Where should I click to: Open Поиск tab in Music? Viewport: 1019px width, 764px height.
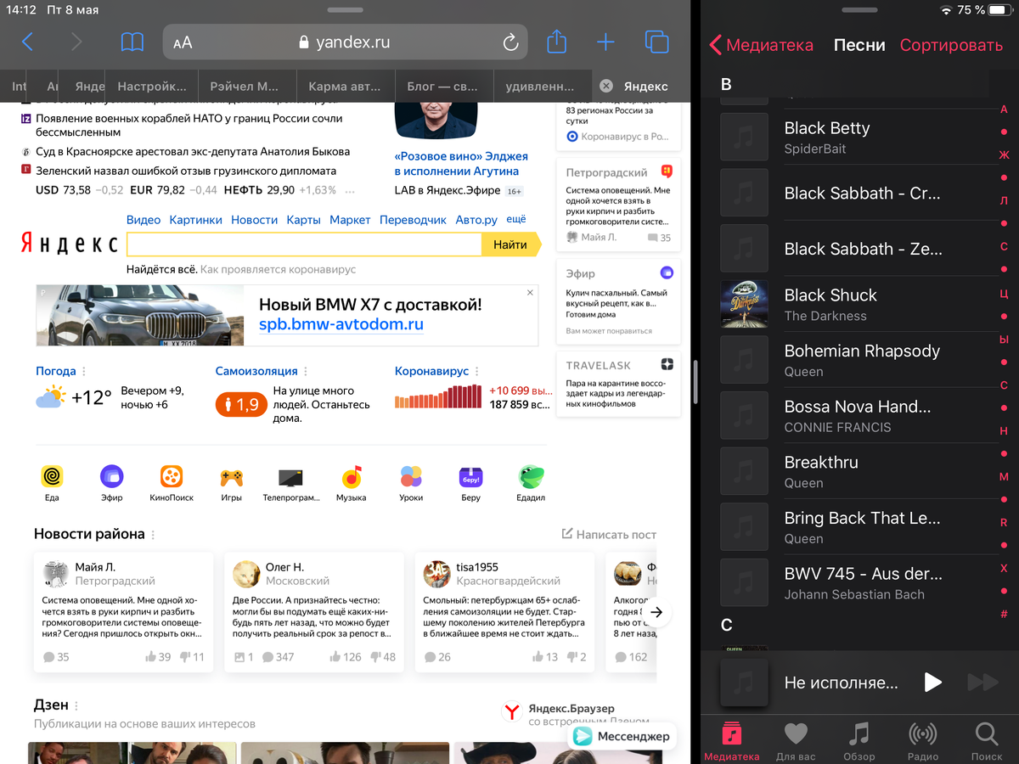[x=987, y=739]
